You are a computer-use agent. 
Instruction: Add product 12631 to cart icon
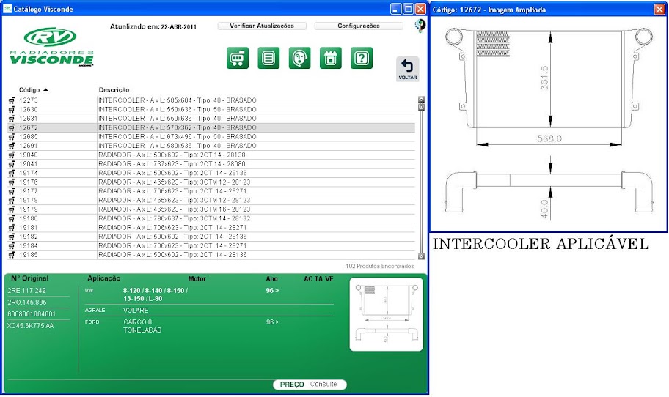[12, 119]
